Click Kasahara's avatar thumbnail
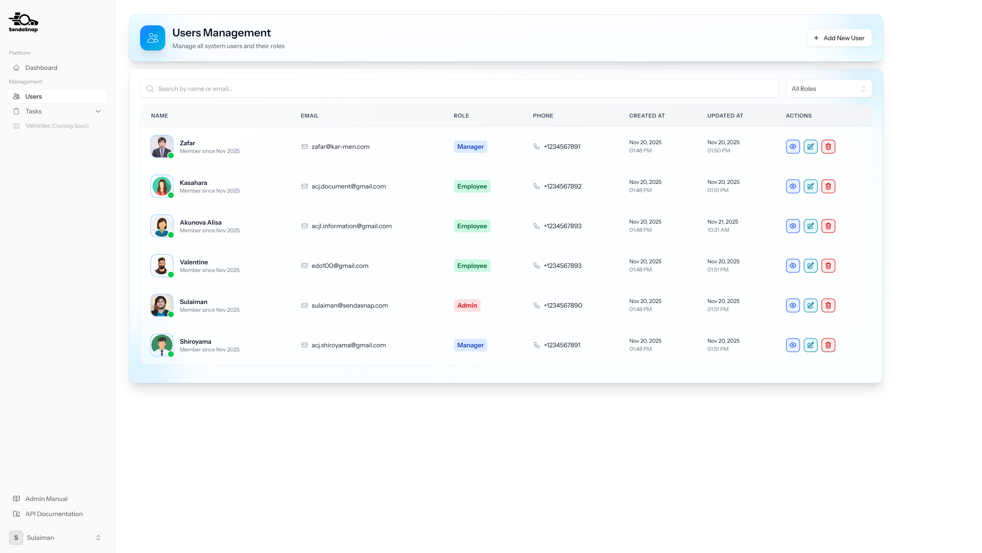This screenshot has width=982, height=553. tap(162, 186)
